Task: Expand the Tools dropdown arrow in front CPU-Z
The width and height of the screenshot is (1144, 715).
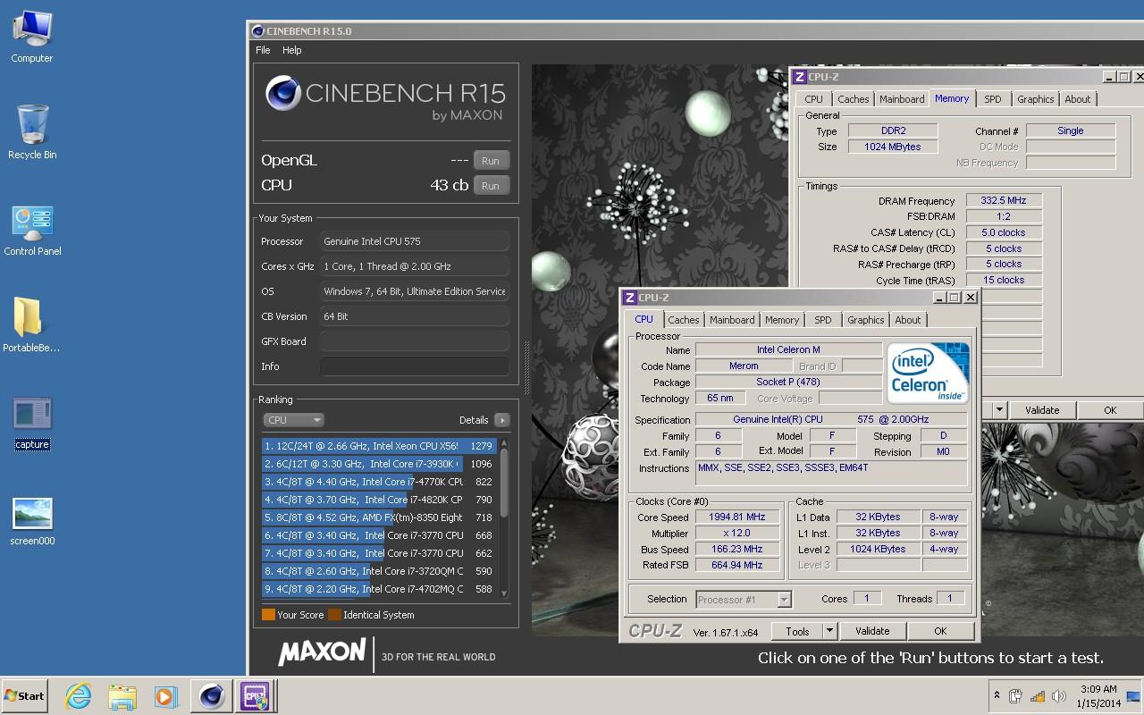Action: click(829, 631)
